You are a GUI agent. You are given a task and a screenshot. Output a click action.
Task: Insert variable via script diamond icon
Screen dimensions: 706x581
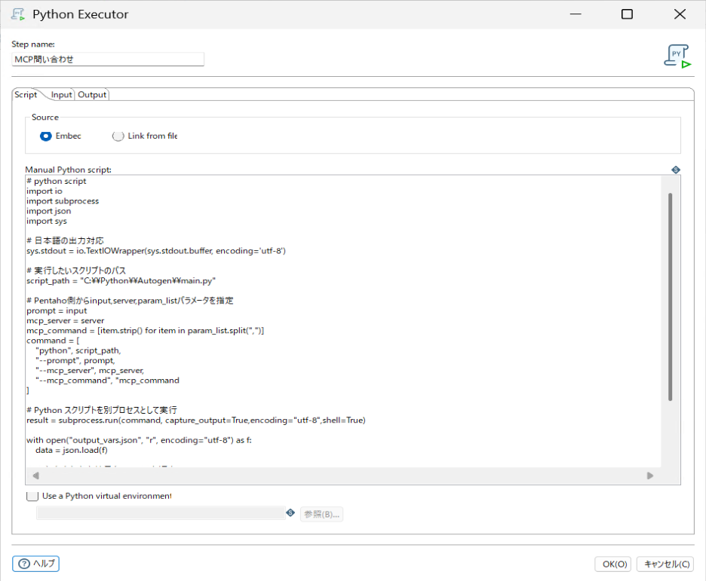pos(676,170)
